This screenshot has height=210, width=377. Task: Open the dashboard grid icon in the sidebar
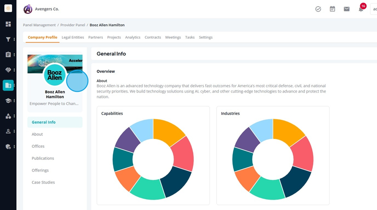[x=8, y=24]
